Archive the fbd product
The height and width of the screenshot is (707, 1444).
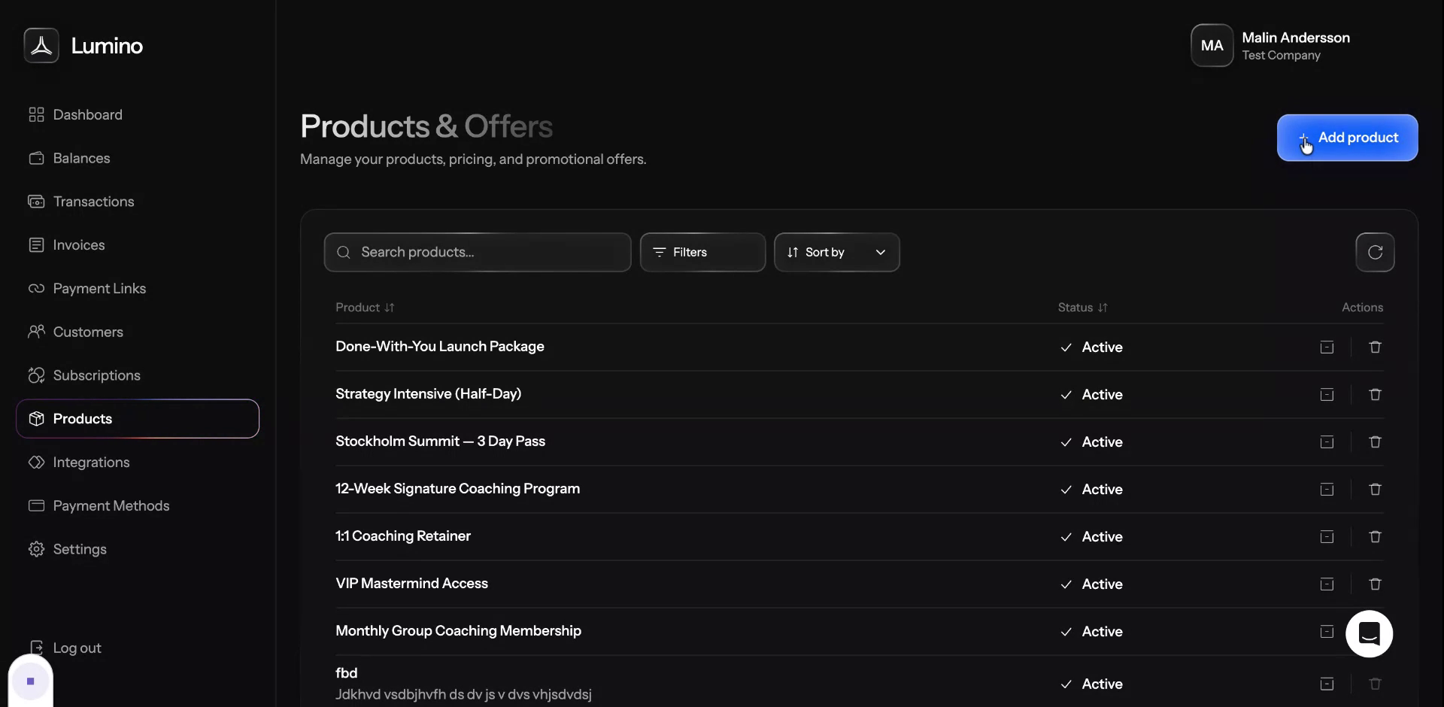[1327, 684]
